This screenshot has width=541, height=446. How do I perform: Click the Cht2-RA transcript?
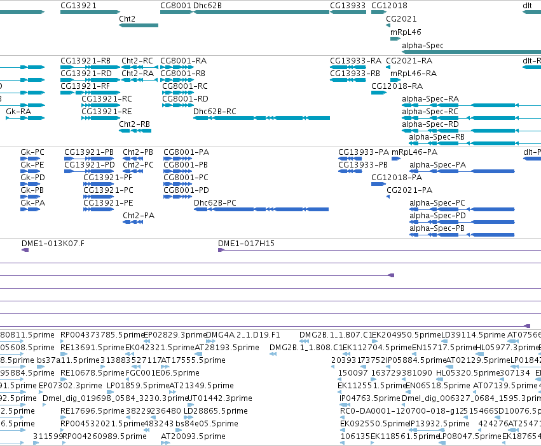click(x=140, y=80)
